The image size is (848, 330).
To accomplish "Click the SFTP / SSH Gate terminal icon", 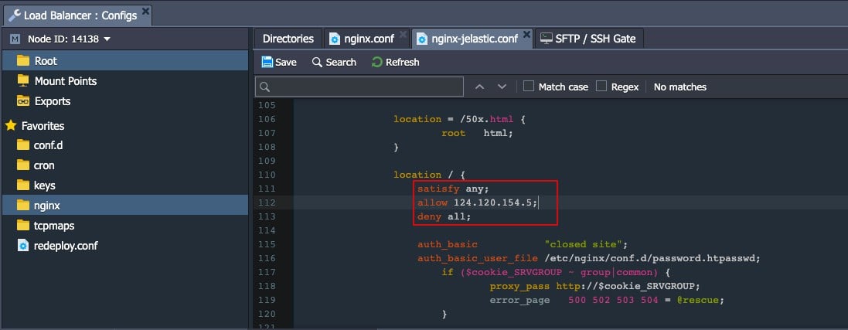I will [x=547, y=39].
